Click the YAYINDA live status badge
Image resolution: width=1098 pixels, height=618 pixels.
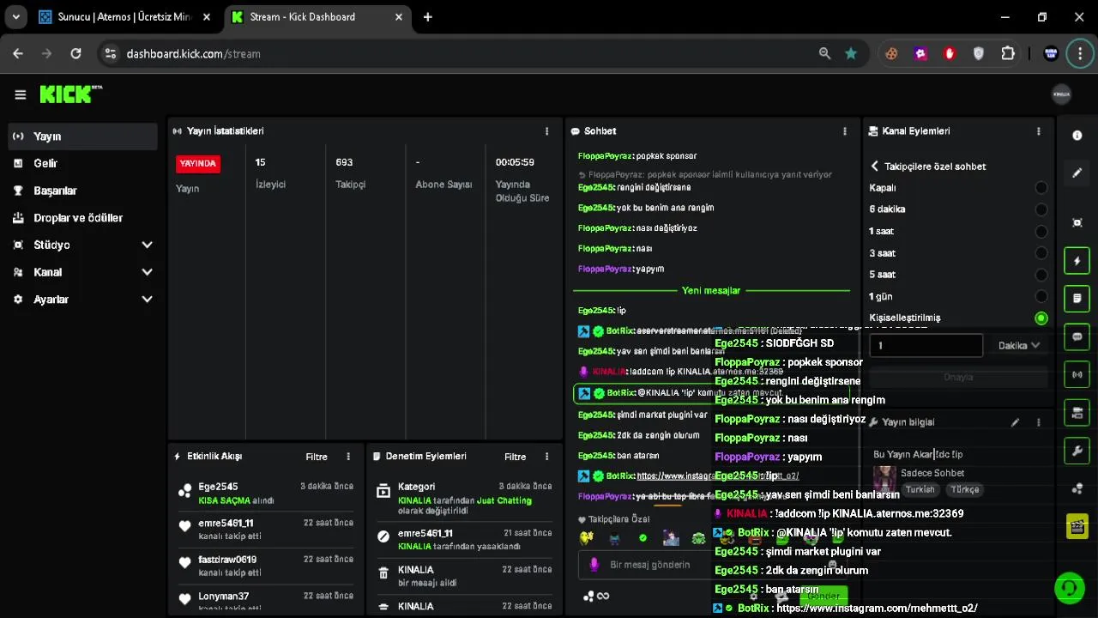click(x=198, y=163)
